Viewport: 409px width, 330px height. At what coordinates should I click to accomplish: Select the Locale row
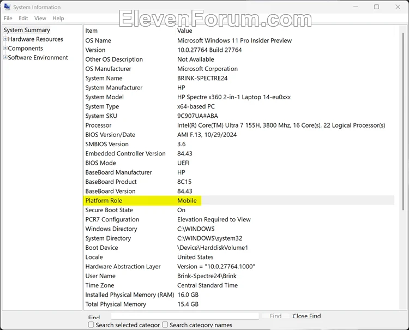pyautogui.click(x=239, y=257)
